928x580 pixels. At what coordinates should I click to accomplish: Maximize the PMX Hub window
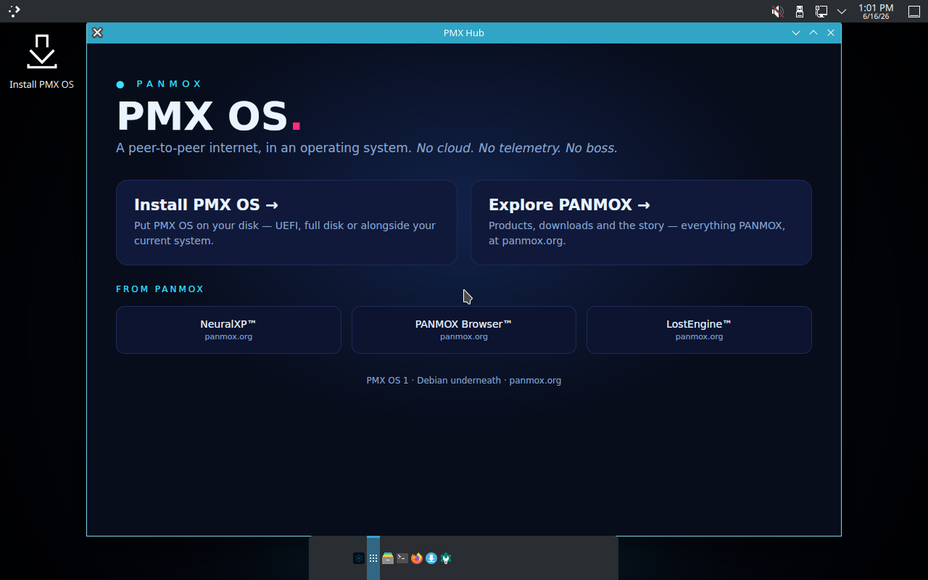813,33
